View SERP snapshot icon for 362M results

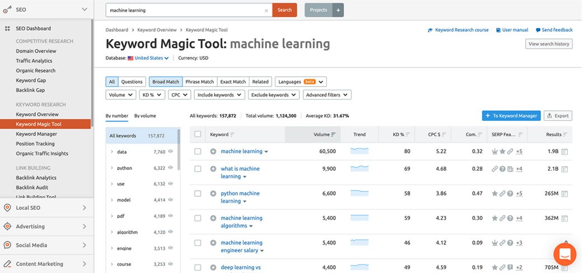[565, 219]
